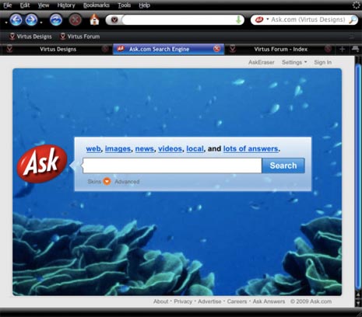Click the Virtus Forum tab favicon

point(233,49)
